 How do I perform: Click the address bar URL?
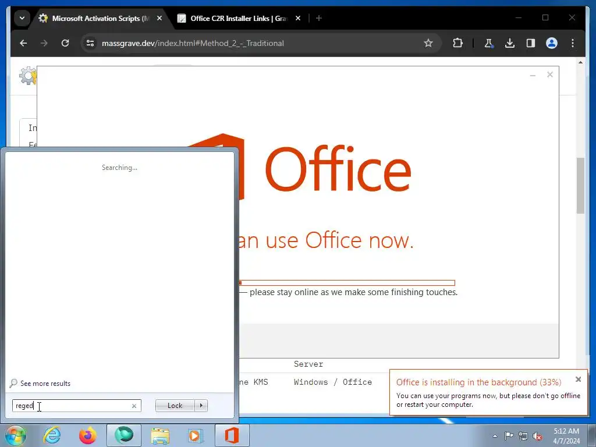click(193, 43)
